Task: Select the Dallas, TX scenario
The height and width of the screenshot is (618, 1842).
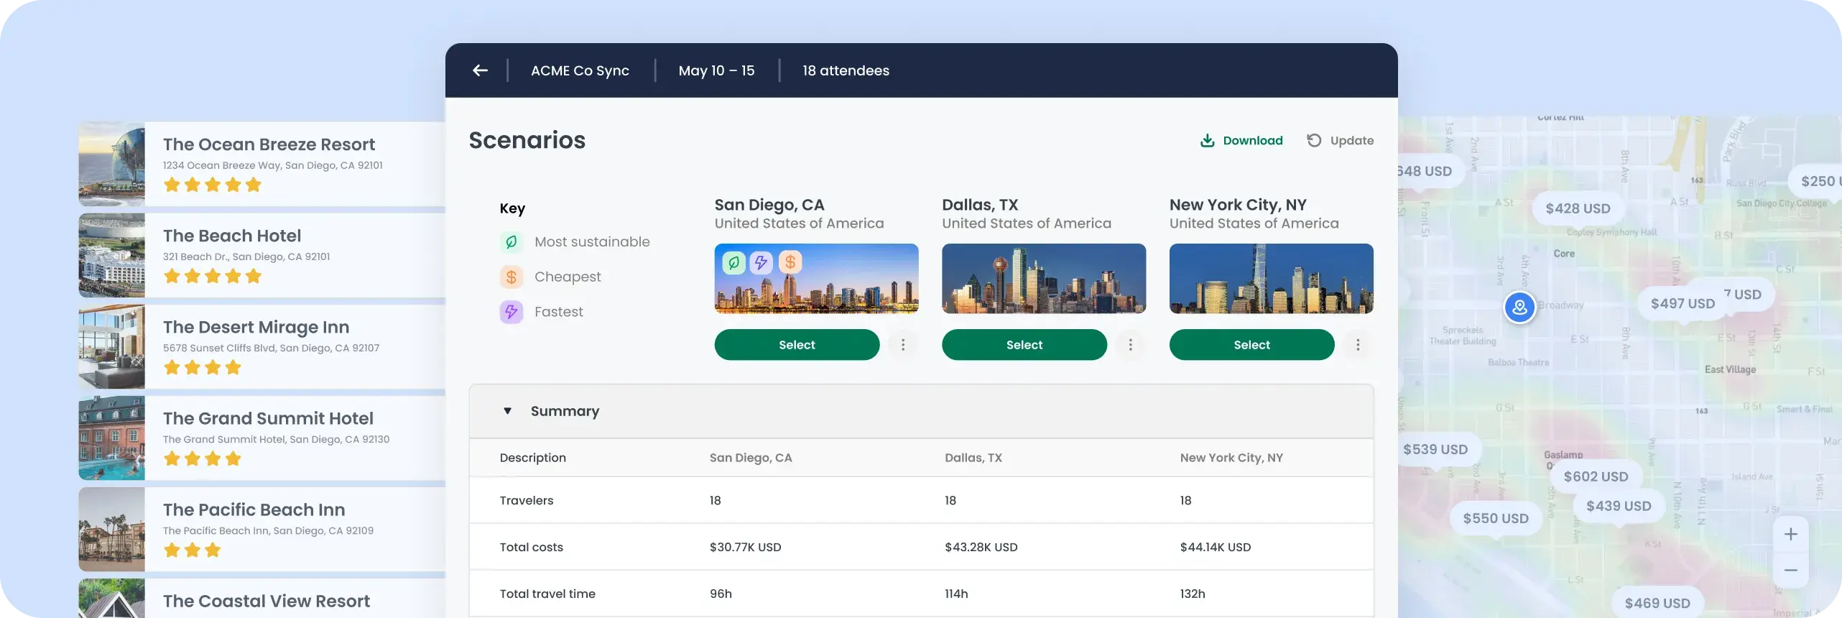Action: pos(1024,345)
